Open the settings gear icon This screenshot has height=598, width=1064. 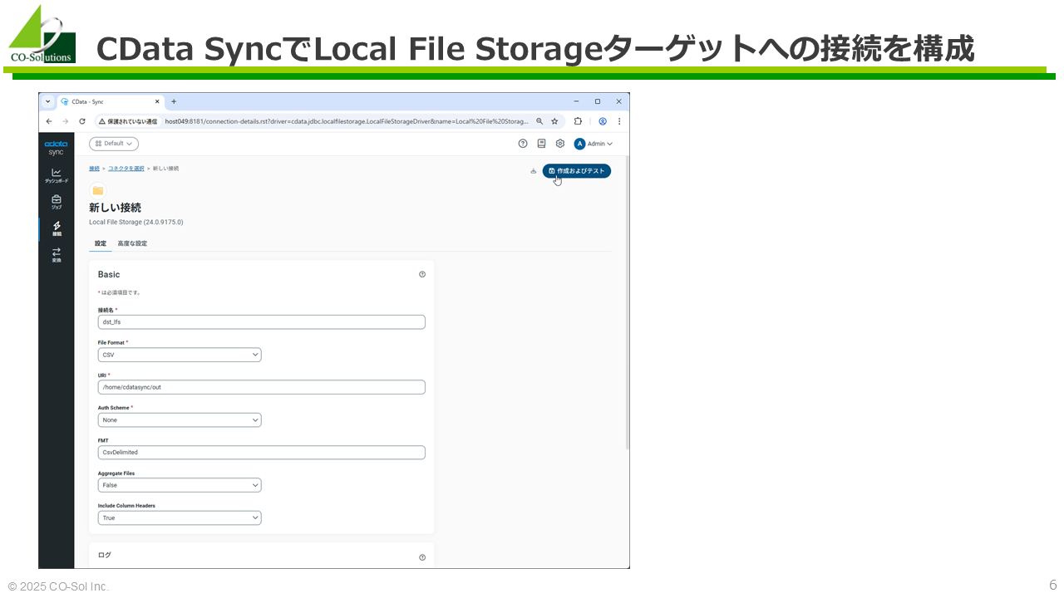pos(560,144)
